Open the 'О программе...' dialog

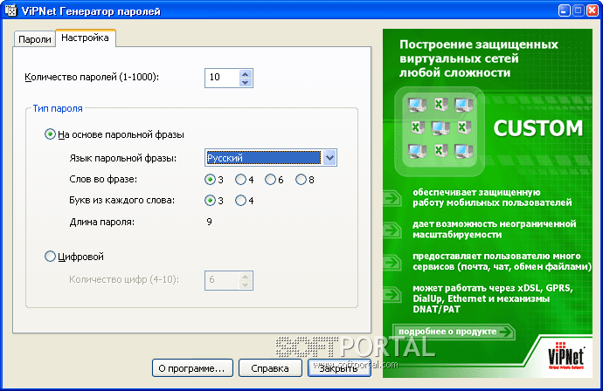(x=192, y=368)
